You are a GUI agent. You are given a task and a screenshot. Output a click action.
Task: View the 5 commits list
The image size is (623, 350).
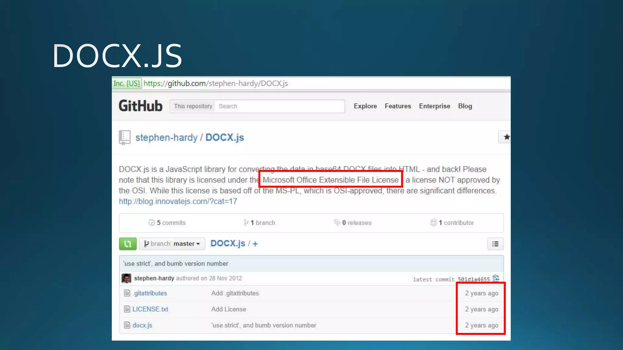[167, 223]
